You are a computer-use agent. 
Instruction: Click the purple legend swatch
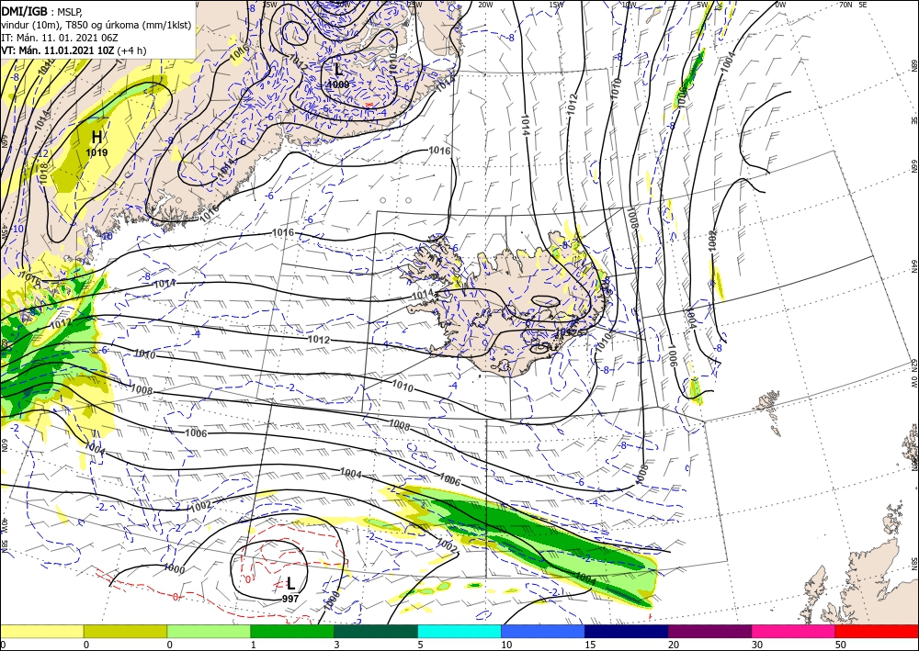tap(709, 631)
